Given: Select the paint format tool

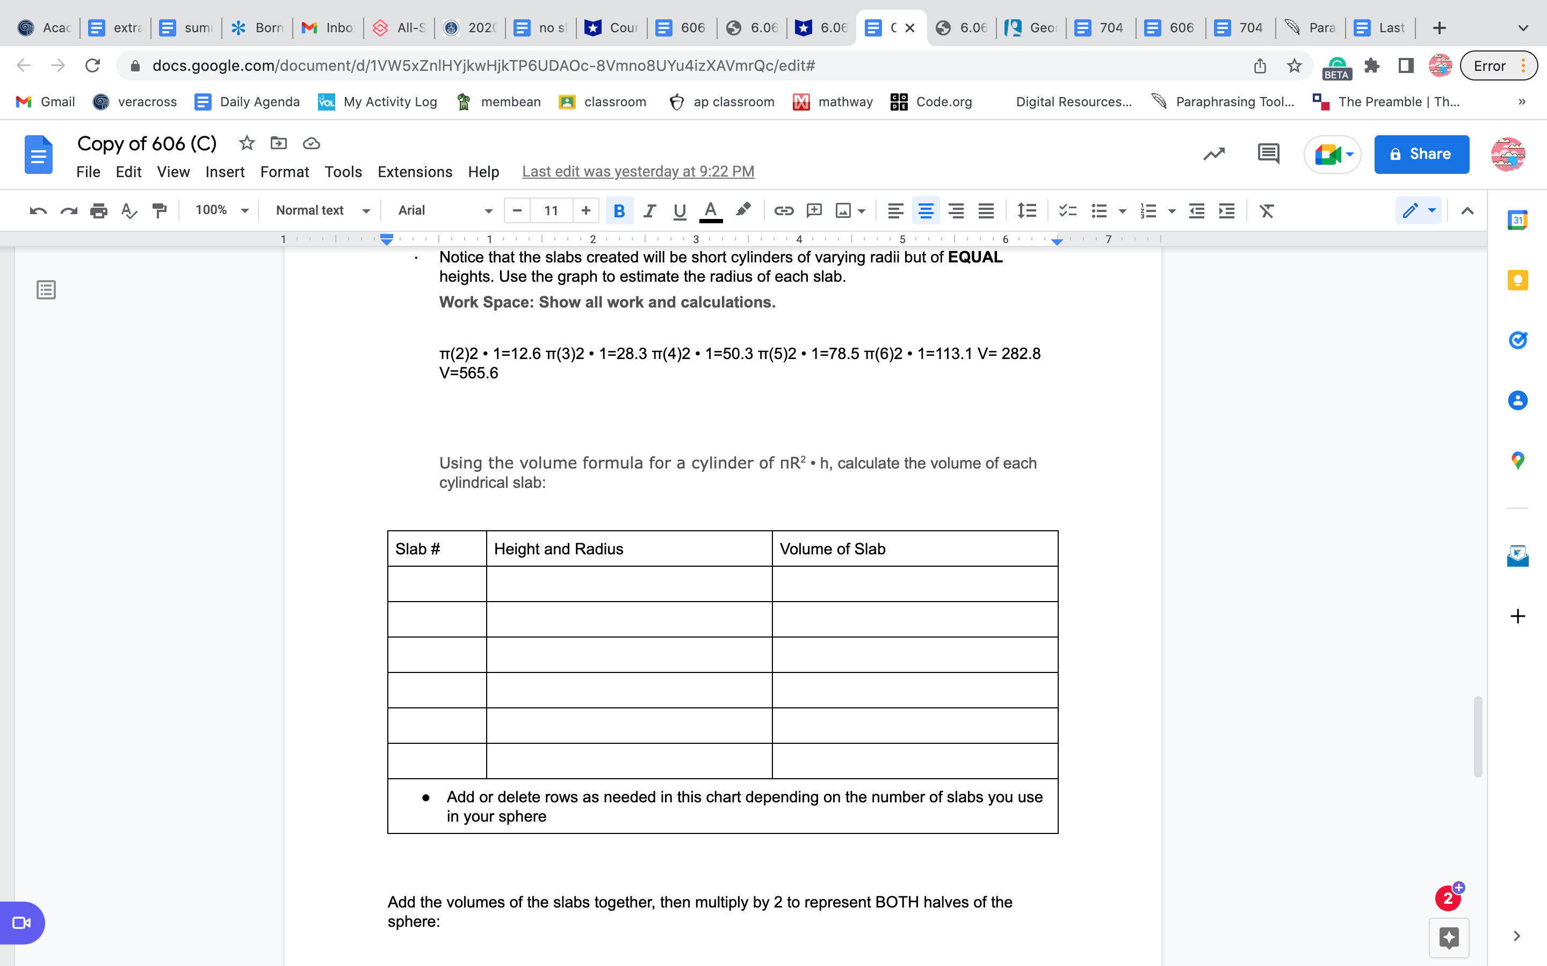Looking at the screenshot, I should point(159,210).
